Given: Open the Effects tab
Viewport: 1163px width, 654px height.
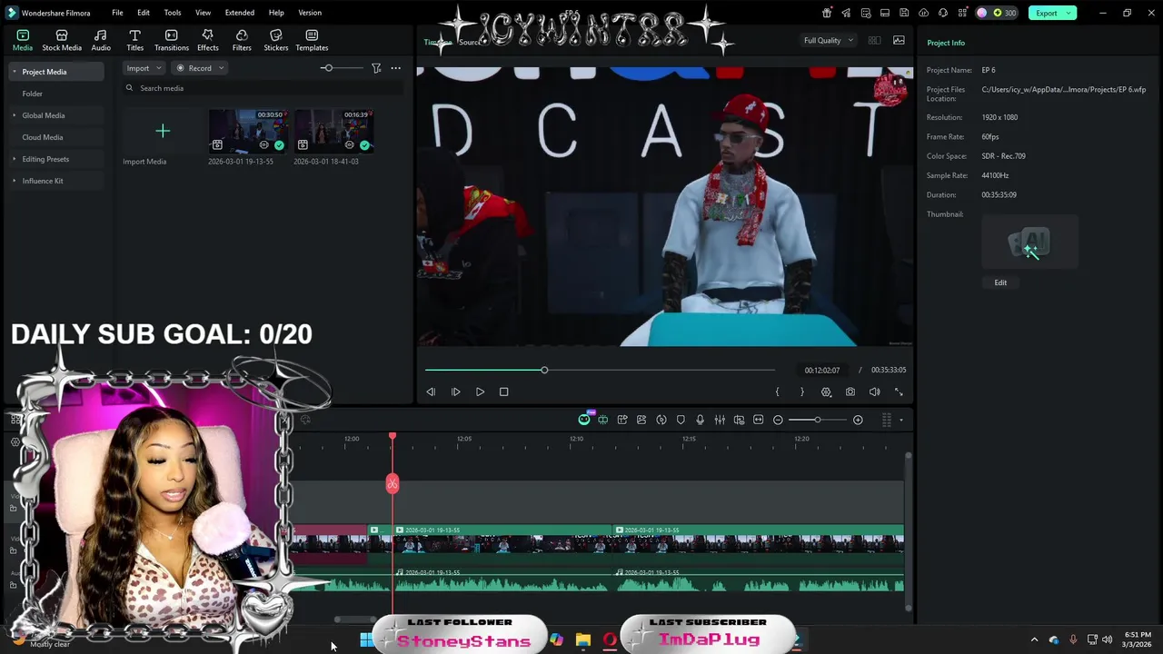Looking at the screenshot, I should 207,40.
